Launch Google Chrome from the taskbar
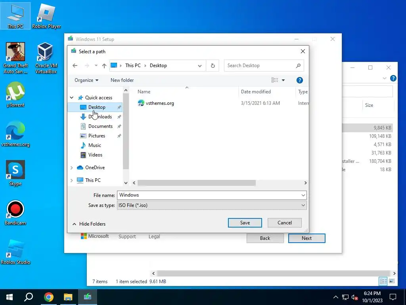406x305 pixels. pos(48,297)
